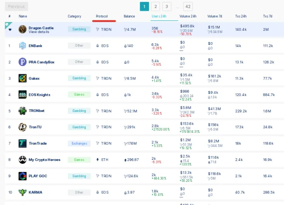Click the +27620.00% users change for TronTU
This screenshot has width=284, height=205.
coord(161,129)
